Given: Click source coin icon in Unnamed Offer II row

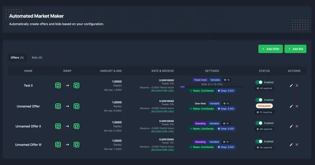Looking at the screenshot, I should [x=58, y=126].
